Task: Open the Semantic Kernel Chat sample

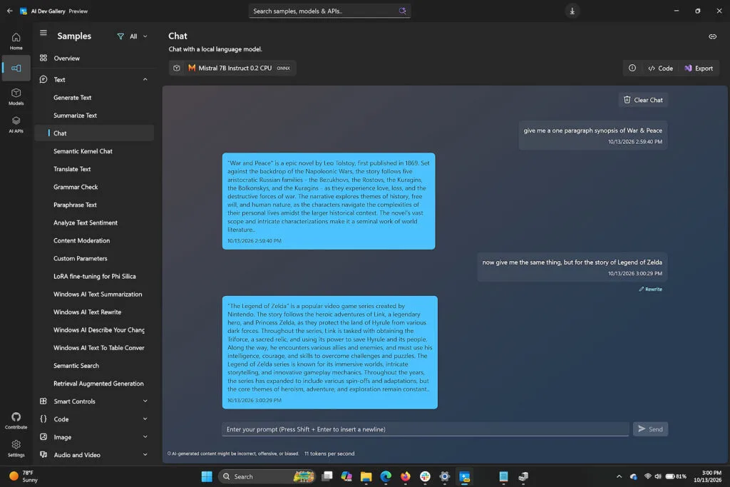Action: click(x=94, y=151)
